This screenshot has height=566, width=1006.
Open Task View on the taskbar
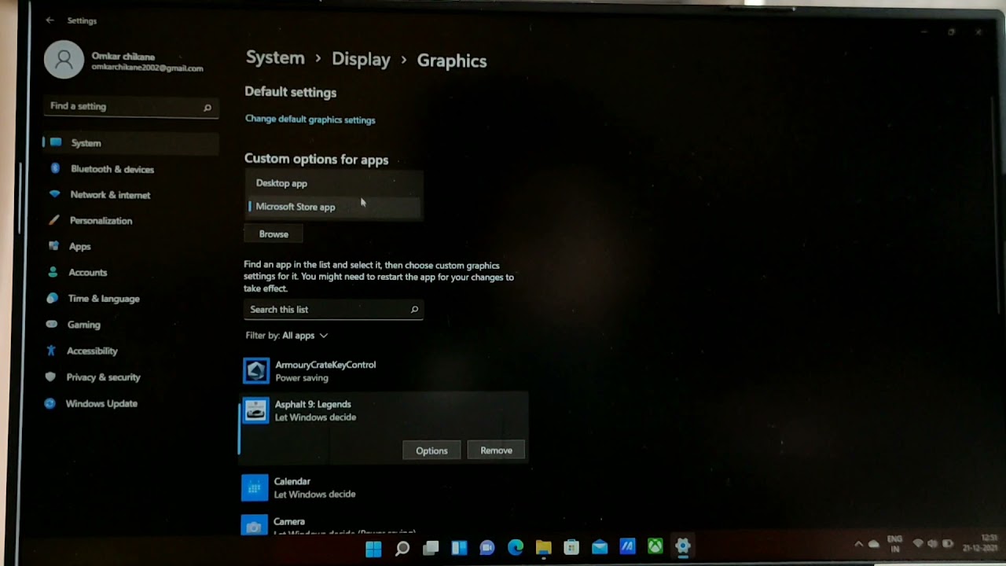[431, 548]
